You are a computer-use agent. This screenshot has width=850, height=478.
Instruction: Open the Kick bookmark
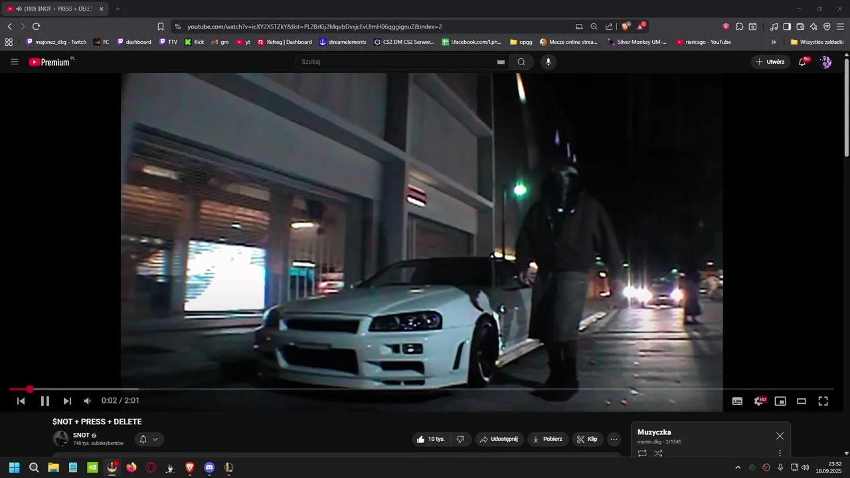(194, 42)
